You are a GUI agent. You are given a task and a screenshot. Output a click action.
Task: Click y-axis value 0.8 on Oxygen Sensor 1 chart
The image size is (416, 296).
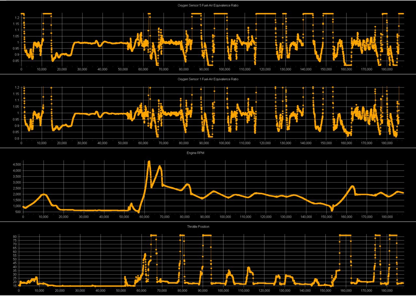[x=17, y=138]
